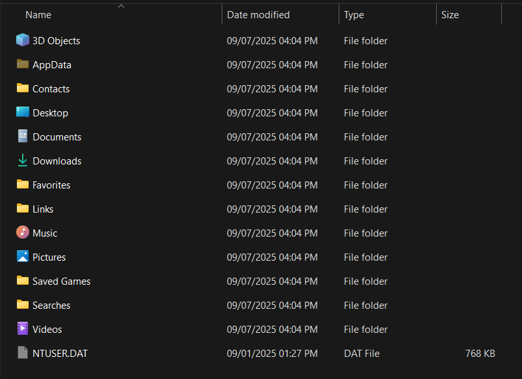This screenshot has height=379, width=522.
Task: Select the AppData folder icon
Action: point(23,64)
